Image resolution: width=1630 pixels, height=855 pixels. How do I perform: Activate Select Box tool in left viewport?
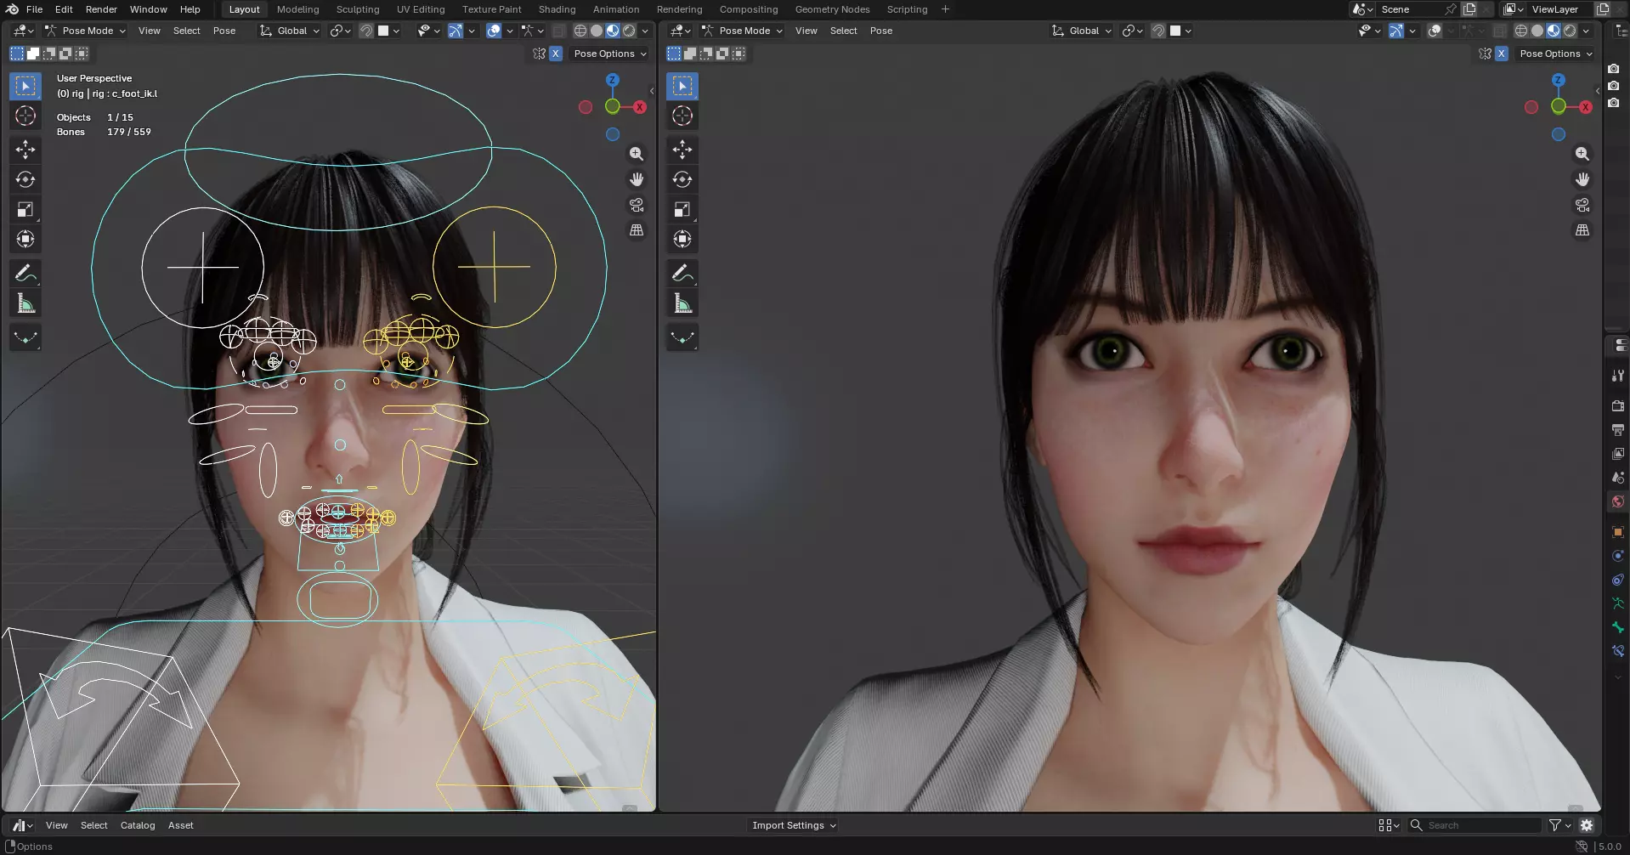25,86
